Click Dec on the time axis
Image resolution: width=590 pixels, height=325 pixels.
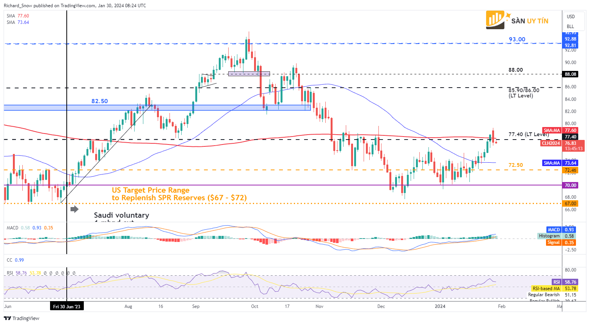(x=381, y=306)
